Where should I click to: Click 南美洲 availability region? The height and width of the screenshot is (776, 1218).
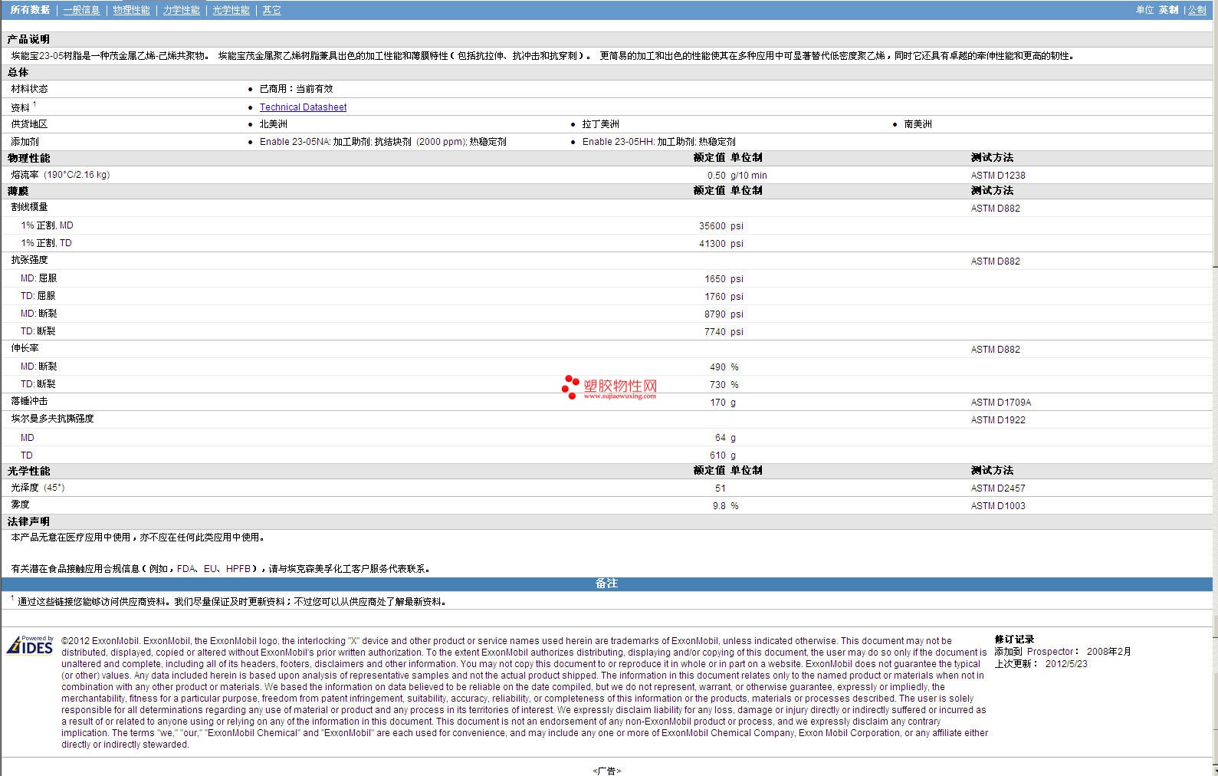coord(918,124)
